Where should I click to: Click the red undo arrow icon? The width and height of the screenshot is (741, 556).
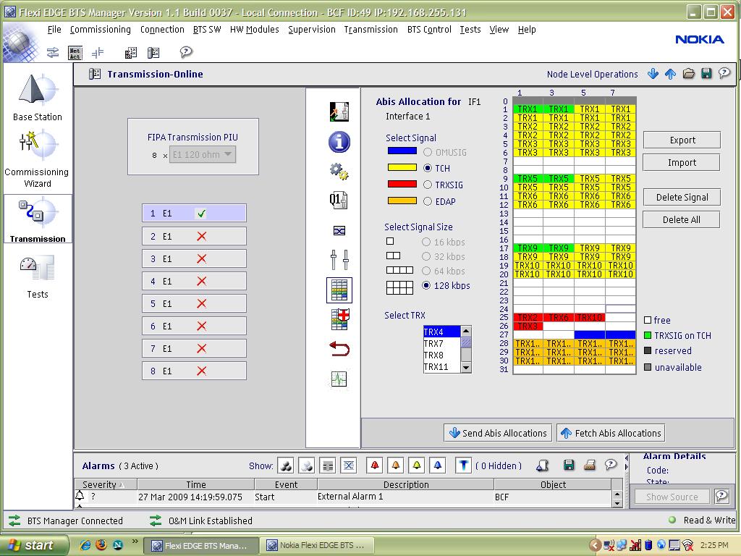coord(339,349)
